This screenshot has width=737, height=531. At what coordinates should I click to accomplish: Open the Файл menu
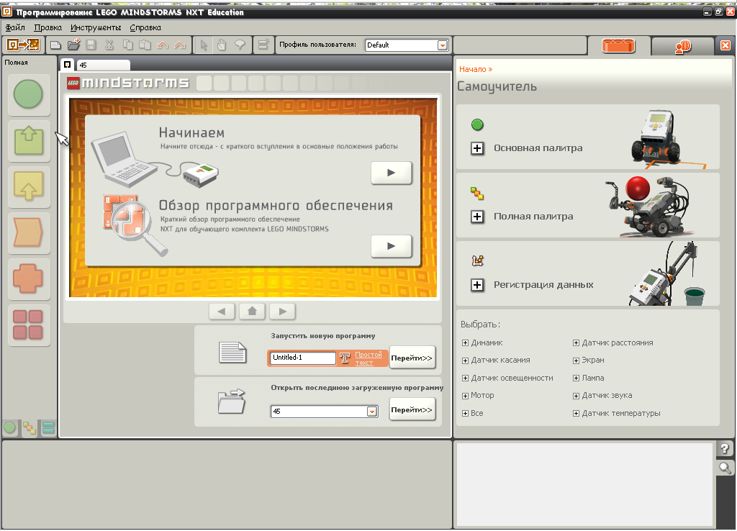pos(15,27)
